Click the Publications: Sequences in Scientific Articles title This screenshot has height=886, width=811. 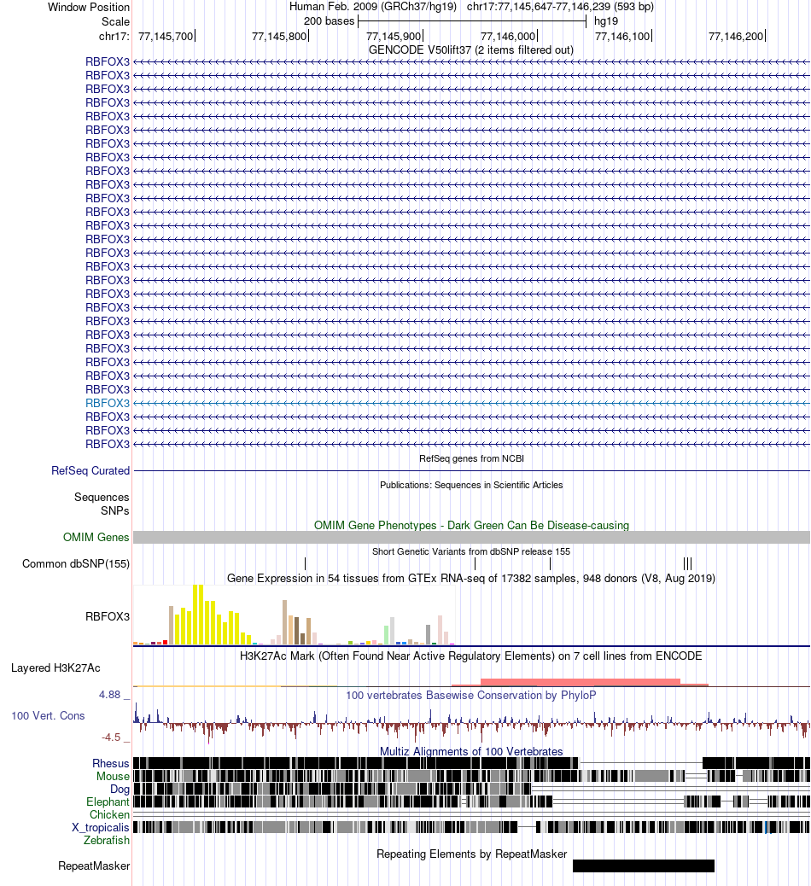pos(471,485)
